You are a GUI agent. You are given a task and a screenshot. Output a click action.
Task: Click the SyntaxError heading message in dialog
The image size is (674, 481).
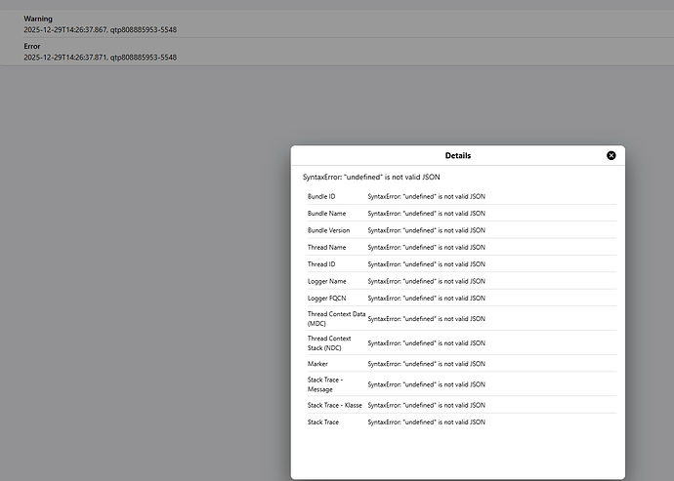tap(373, 177)
